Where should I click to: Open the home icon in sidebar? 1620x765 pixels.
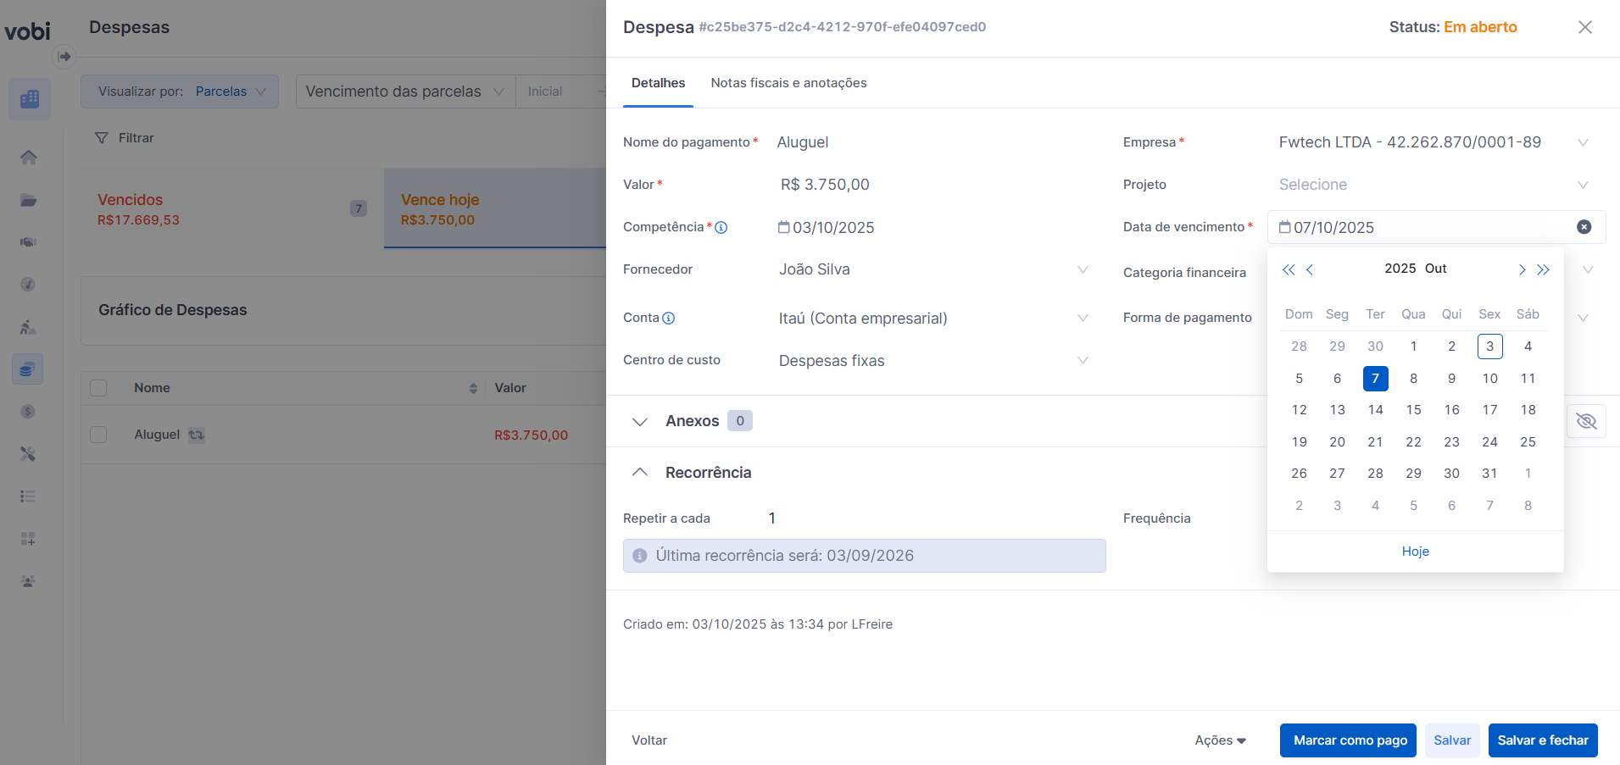pyautogui.click(x=29, y=158)
